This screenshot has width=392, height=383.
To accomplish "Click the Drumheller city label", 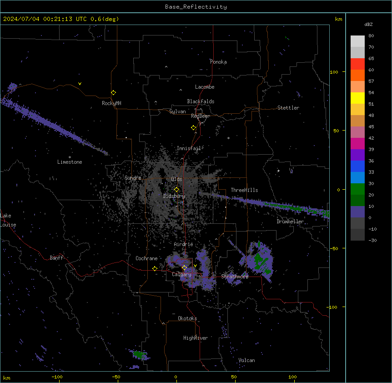I will pos(290,222).
